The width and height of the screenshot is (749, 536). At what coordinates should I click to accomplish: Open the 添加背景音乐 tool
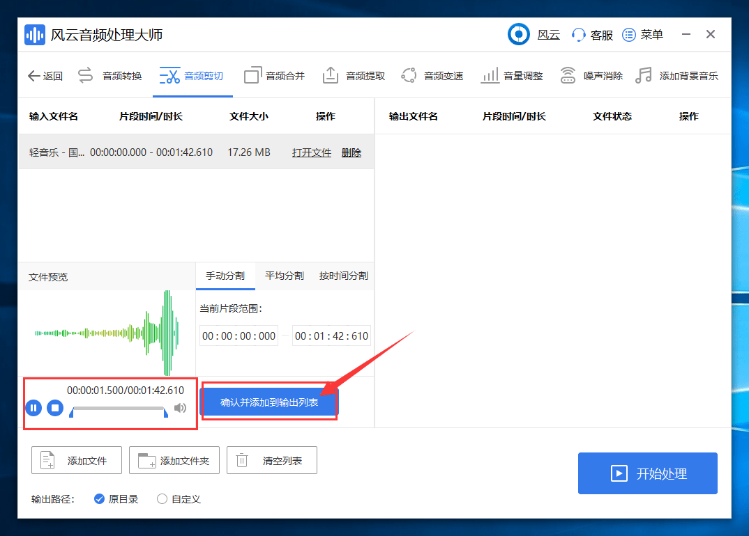point(677,76)
